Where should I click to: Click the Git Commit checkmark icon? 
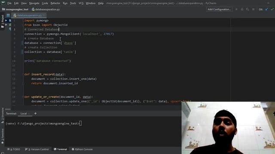pos(272,9)
